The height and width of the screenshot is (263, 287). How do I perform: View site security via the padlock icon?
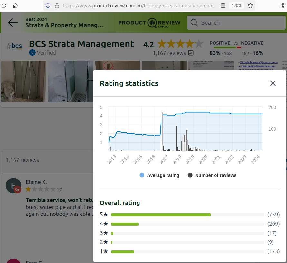(x=57, y=6)
